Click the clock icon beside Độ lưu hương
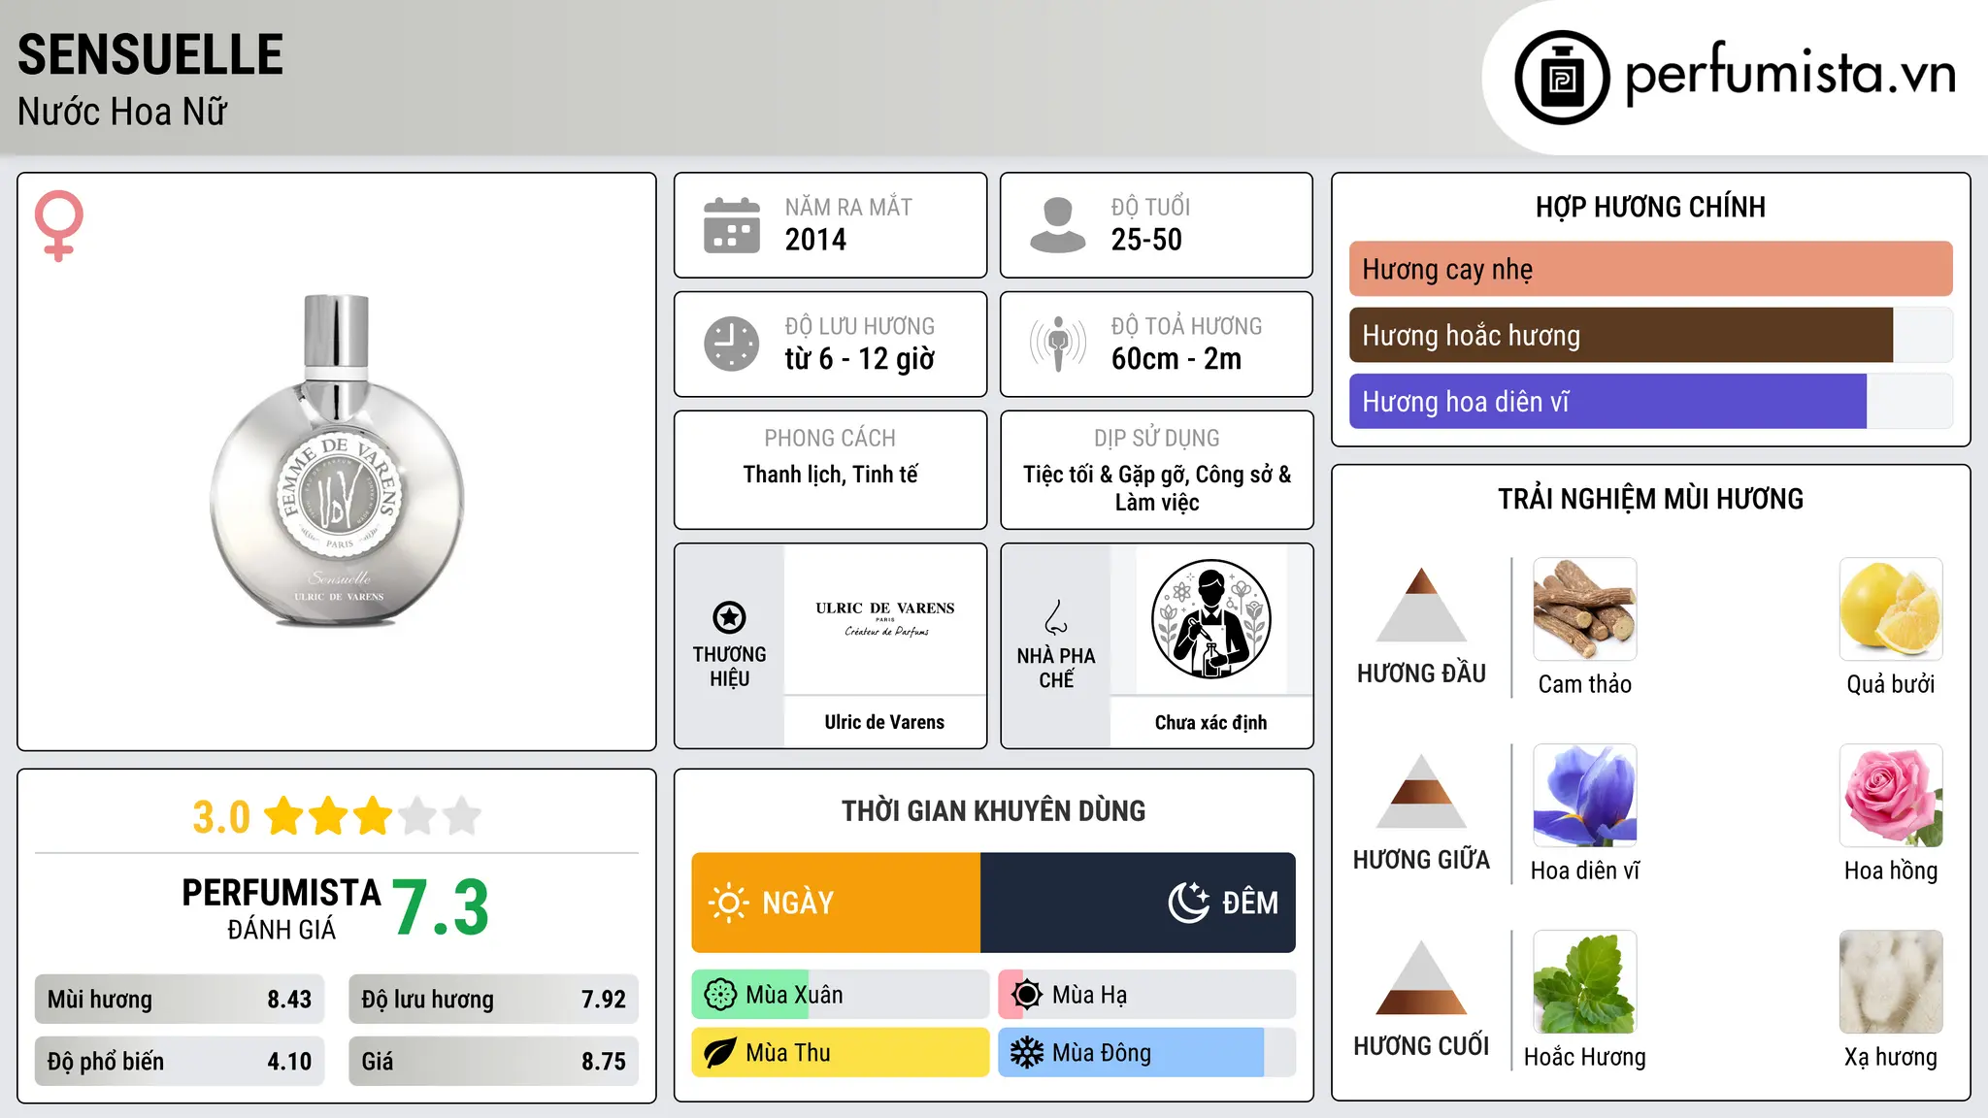The height and width of the screenshot is (1118, 1988). tap(732, 344)
